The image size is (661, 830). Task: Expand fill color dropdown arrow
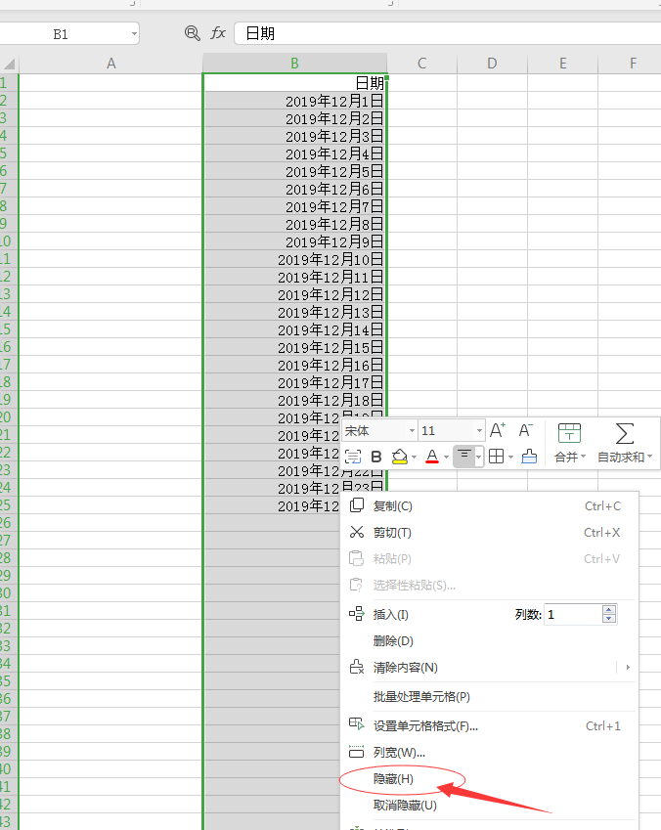click(x=415, y=457)
